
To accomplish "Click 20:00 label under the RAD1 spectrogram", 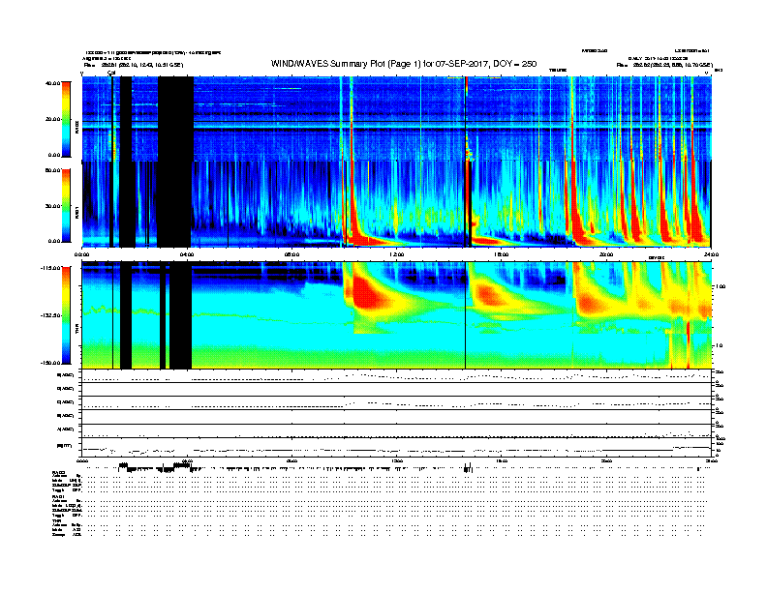I will 606,254.
